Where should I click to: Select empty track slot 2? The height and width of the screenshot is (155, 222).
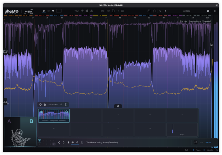pyautogui.click(x=86, y=115)
